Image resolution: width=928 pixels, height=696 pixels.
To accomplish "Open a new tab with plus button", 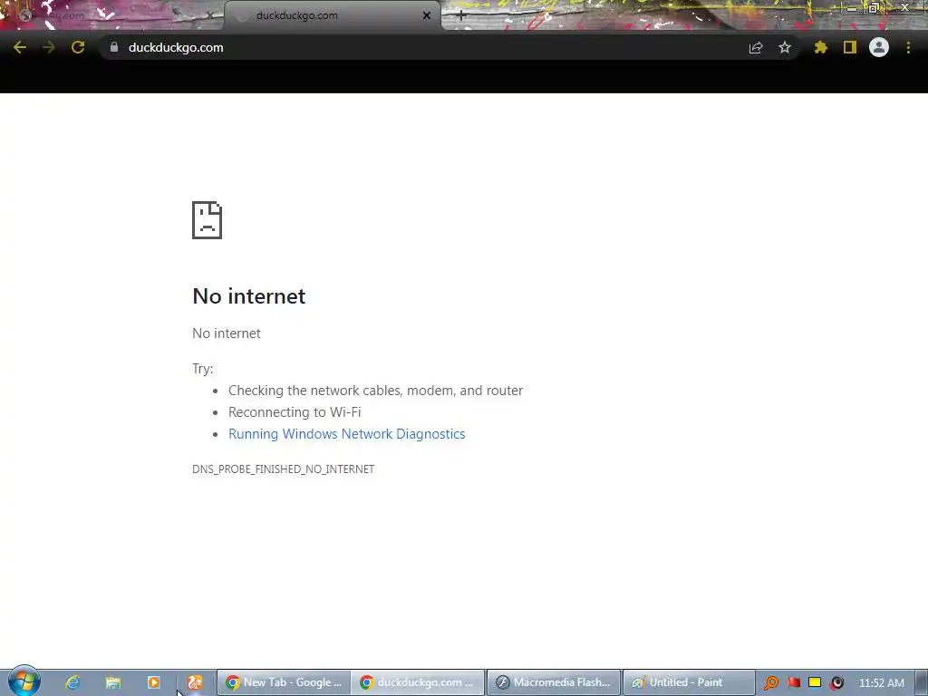I will 461,16.
